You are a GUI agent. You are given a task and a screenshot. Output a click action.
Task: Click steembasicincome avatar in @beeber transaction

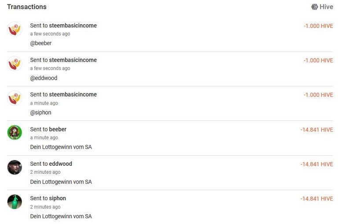tap(15, 29)
